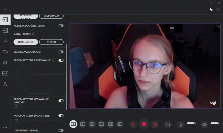Open the recordings folder
223x133 pixels.
[x=168, y=125]
